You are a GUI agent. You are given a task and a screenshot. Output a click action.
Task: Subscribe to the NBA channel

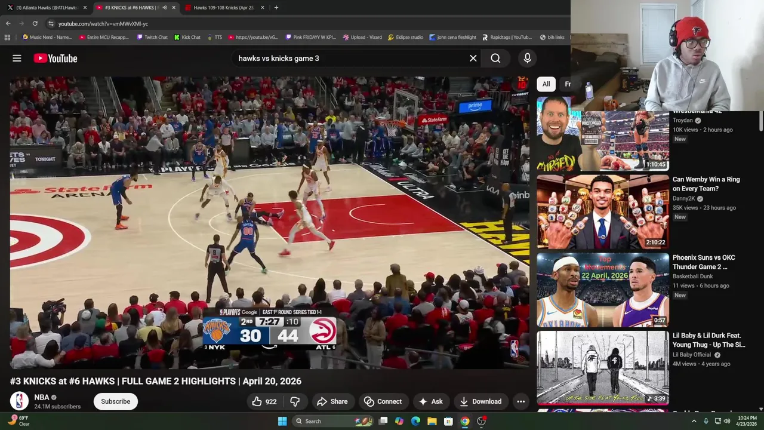[115, 401]
